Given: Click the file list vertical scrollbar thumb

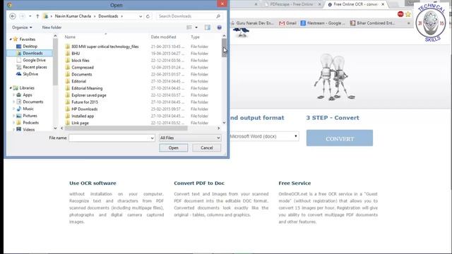Looking at the screenshot, I should [224, 48].
